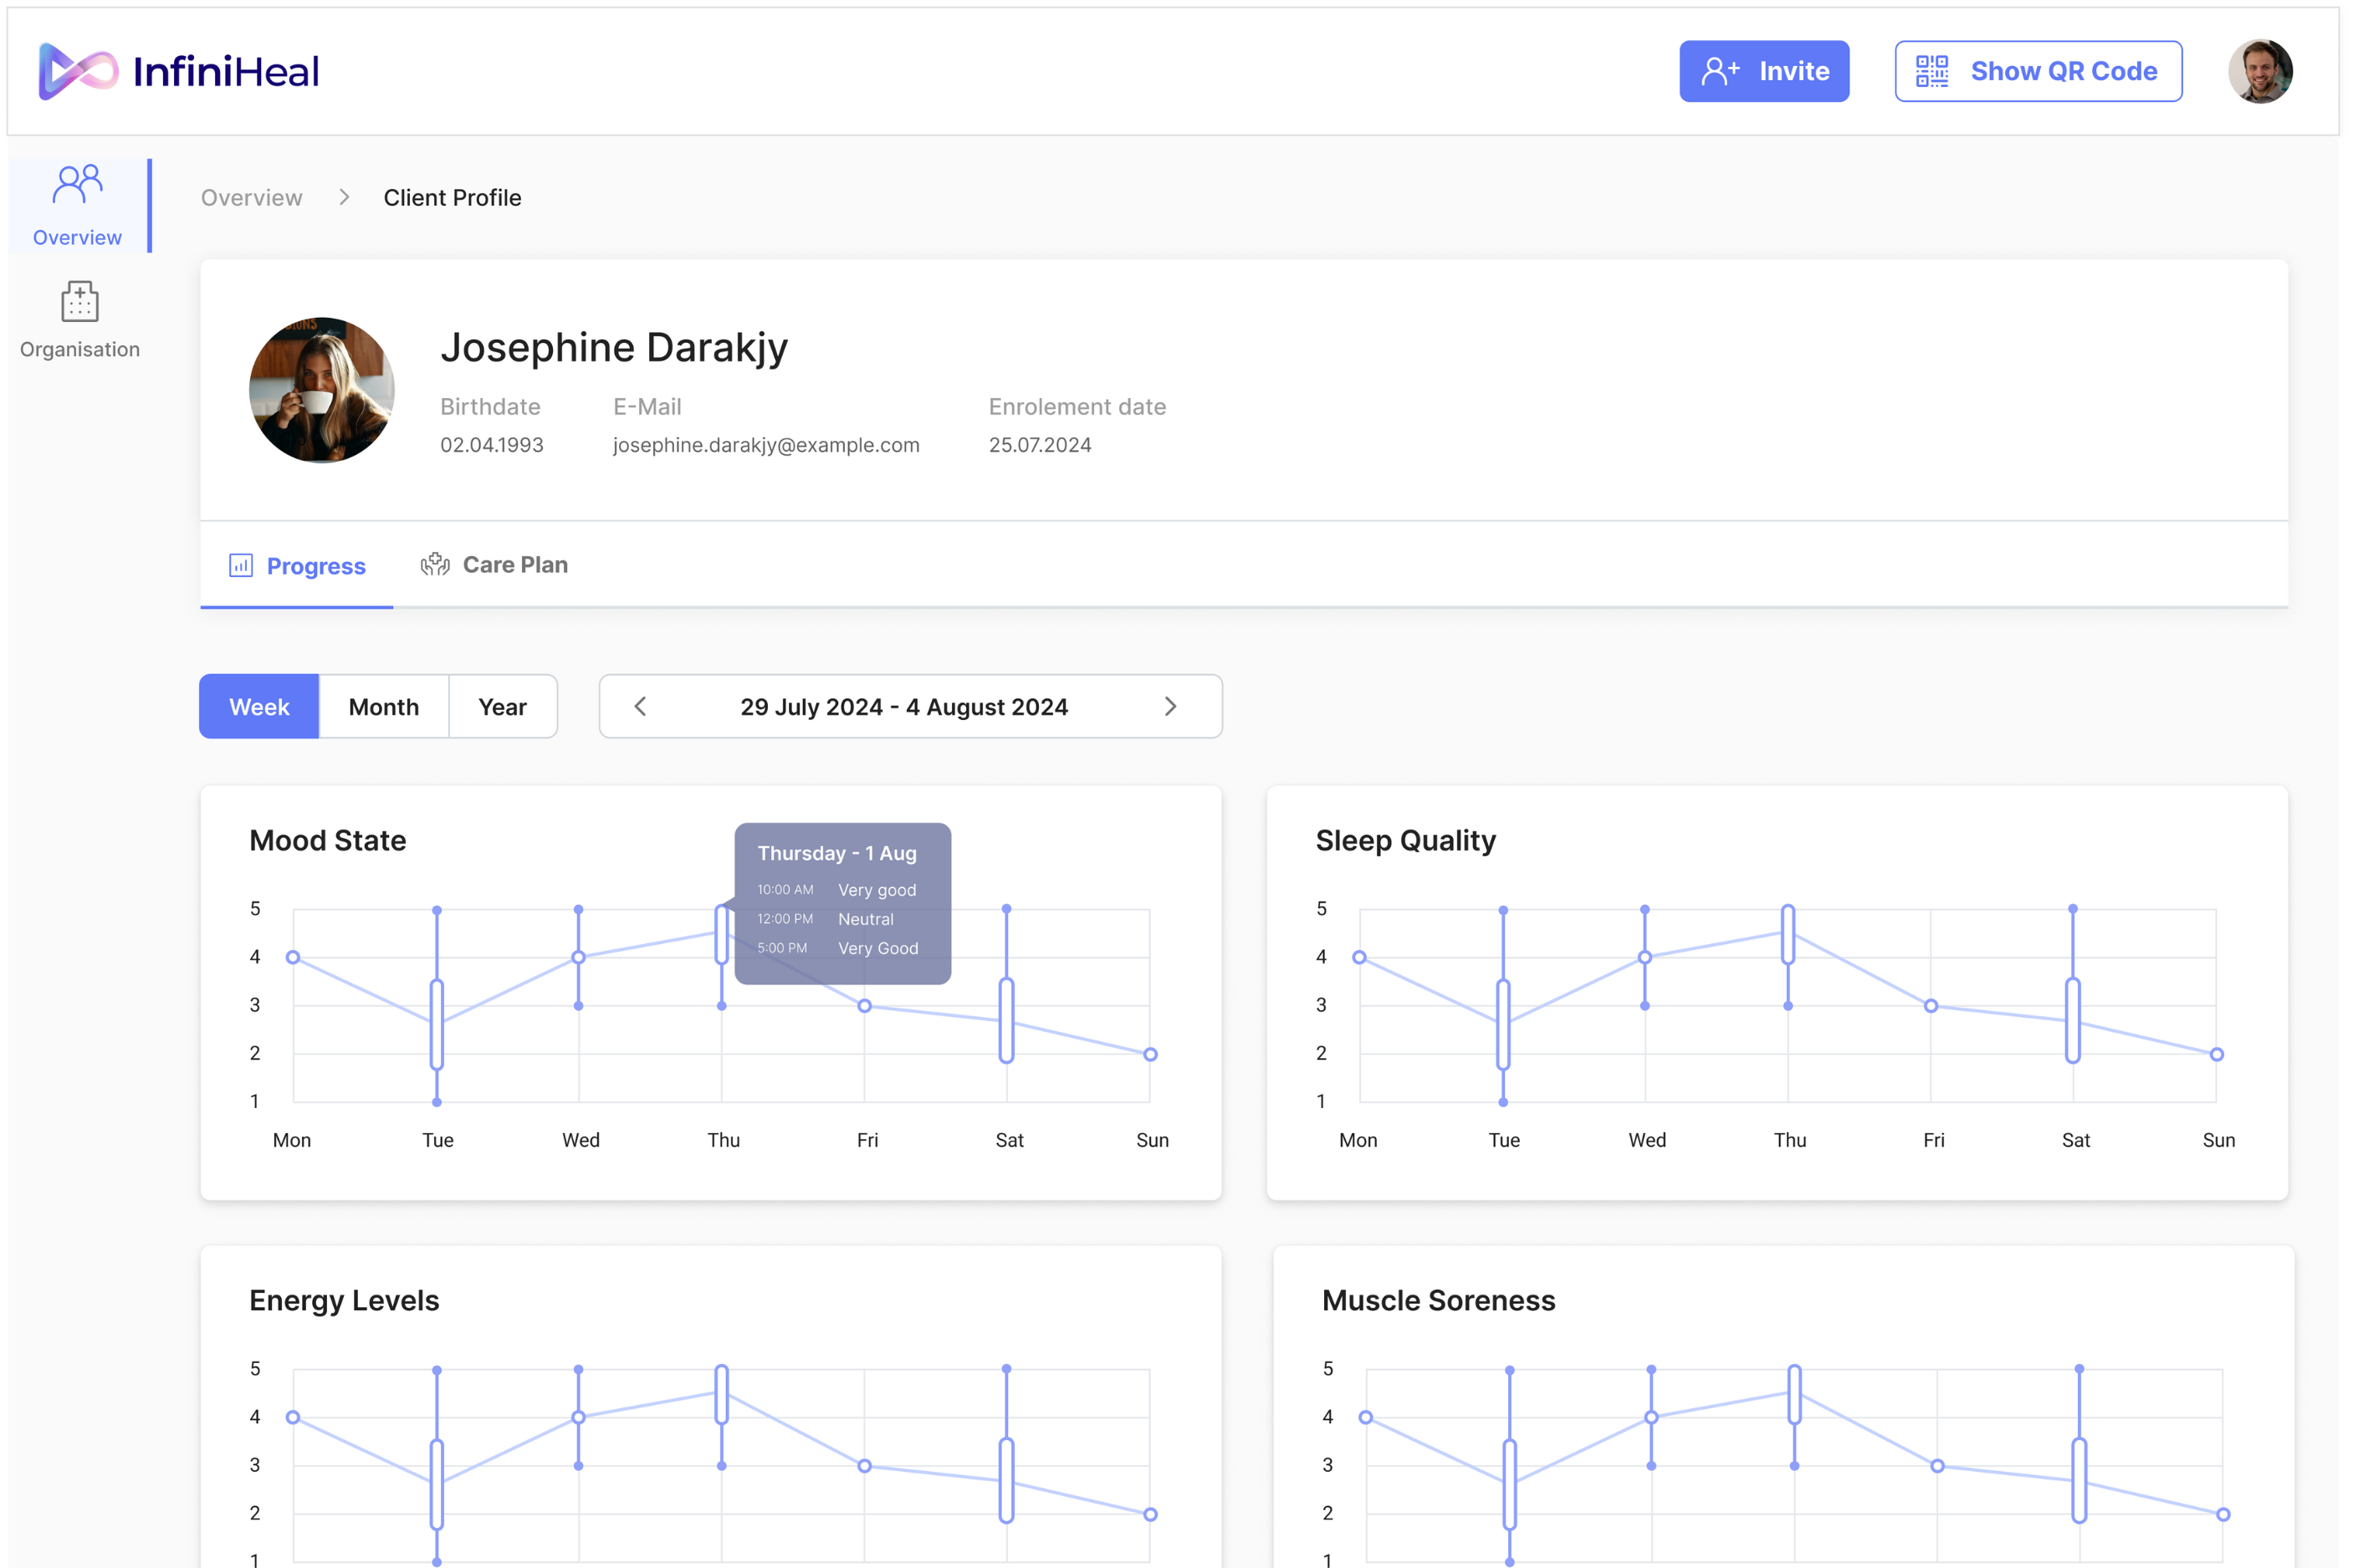Click the InfiniHeal infinity logo
This screenshot has height=1568, width=2353.
78,71
